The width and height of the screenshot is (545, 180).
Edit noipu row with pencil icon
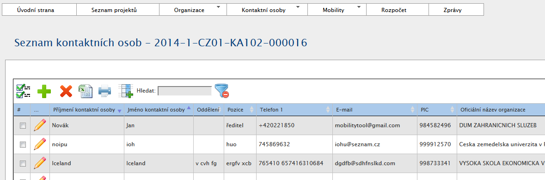[40, 144]
